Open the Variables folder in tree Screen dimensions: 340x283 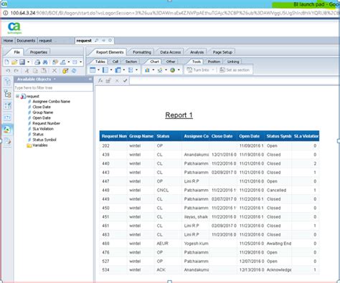click(37, 145)
